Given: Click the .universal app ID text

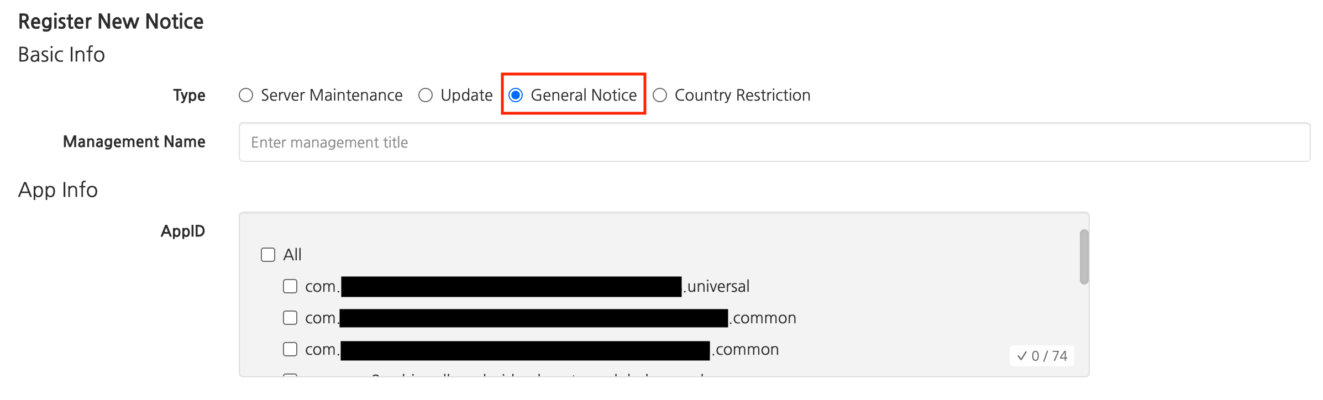Looking at the screenshot, I should tap(717, 286).
